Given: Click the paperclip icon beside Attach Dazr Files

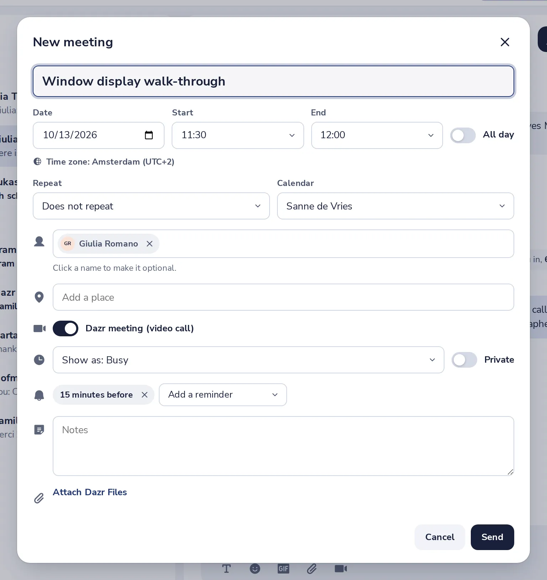Looking at the screenshot, I should 39,498.
